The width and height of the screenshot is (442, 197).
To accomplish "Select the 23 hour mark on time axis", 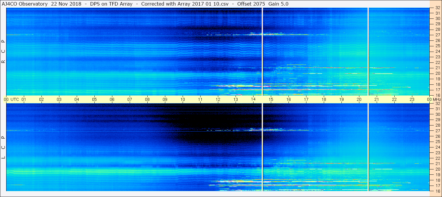I will click(x=412, y=99).
